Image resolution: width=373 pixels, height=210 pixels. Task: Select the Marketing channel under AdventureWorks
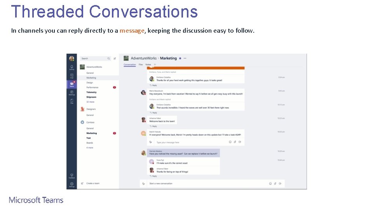91,78
